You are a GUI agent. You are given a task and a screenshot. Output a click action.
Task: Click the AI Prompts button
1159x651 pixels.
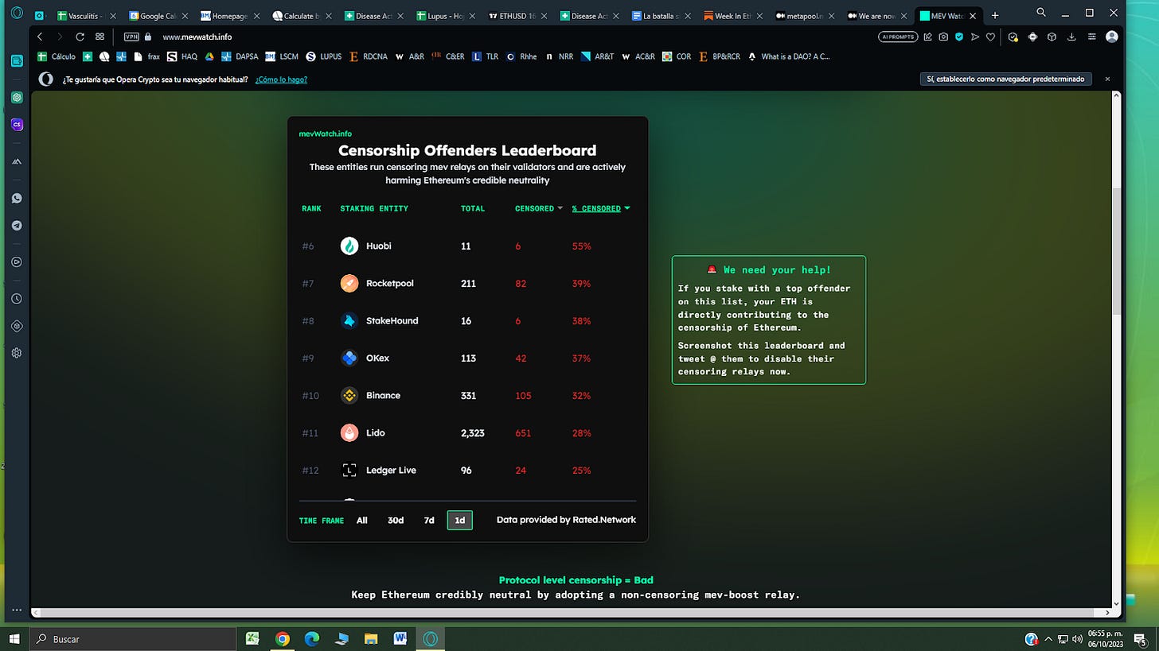click(899, 37)
